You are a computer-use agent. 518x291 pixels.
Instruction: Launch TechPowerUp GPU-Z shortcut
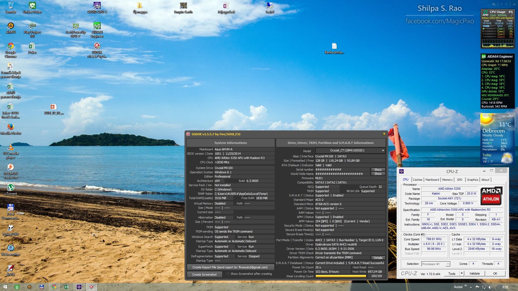[76, 30]
